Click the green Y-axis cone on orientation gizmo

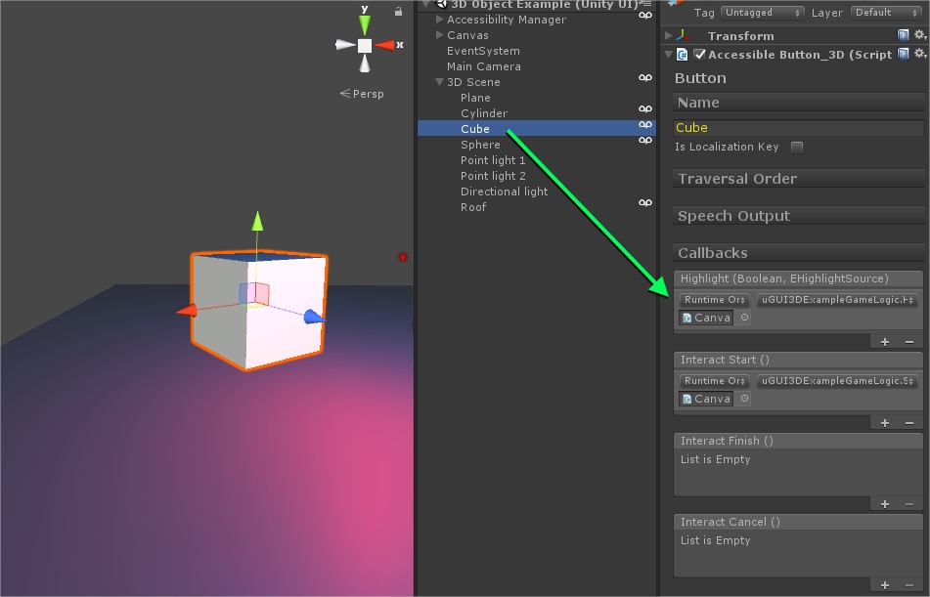coord(364,23)
